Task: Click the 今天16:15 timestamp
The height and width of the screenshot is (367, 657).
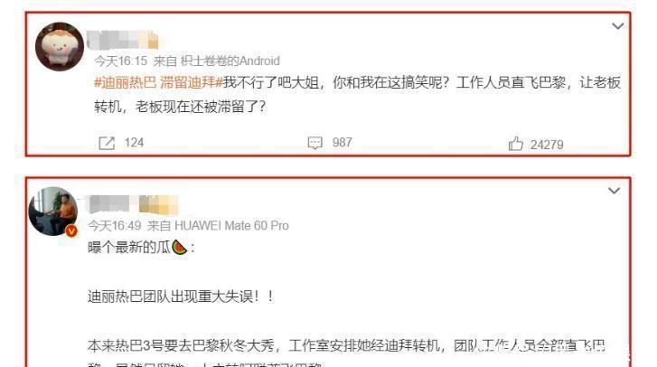Action: coord(121,61)
